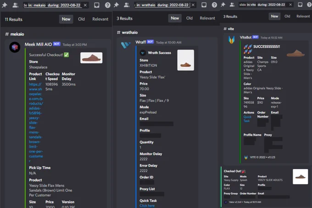Show member list in the wrathaio panel
The width and height of the screenshot is (312, 208).
[127, 5]
